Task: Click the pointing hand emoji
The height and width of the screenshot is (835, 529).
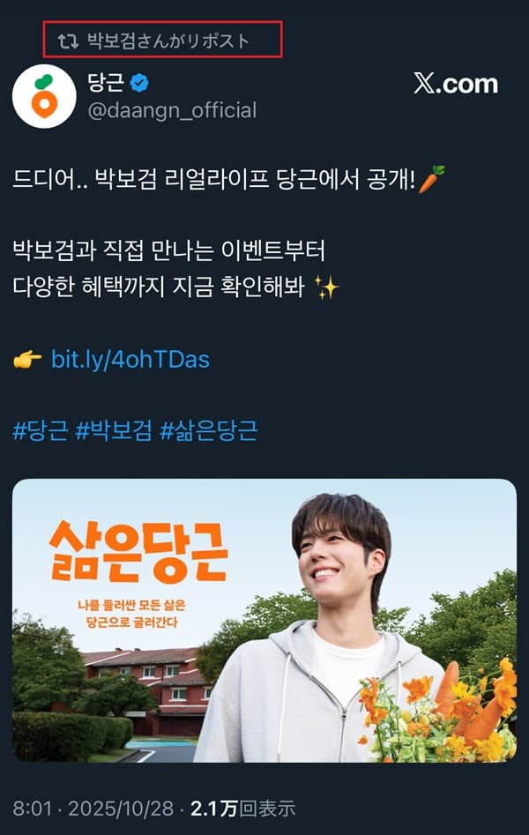Action: pyautogui.click(x=27, y=360)
